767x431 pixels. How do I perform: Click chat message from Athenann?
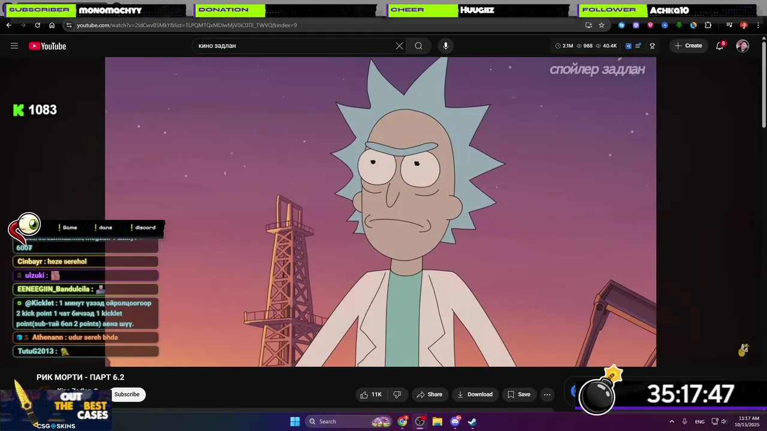click(x=86, y=338)
